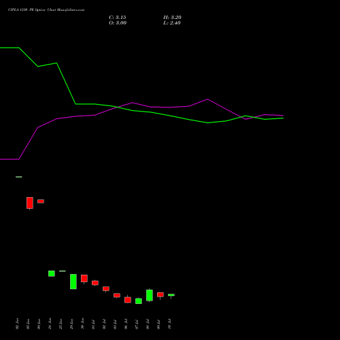Click the red candle above 03 Jul
This screenshot has height=340, width=340.
(x=117, y=295)
